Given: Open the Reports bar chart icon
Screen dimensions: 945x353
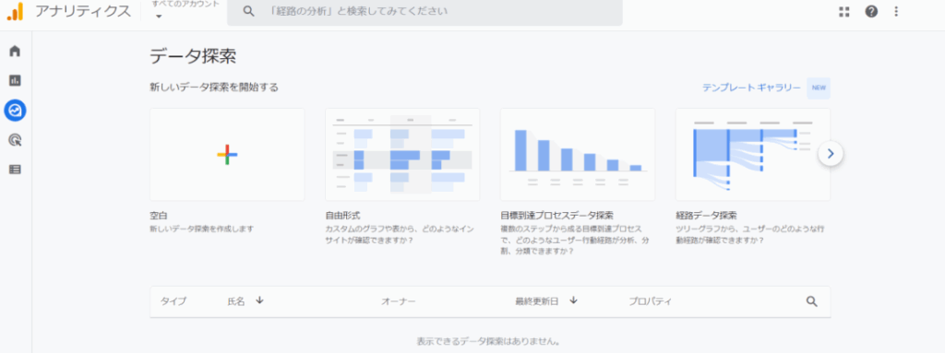Looking at the screenshot, I should pyautogui.click(x=15, y=80).
